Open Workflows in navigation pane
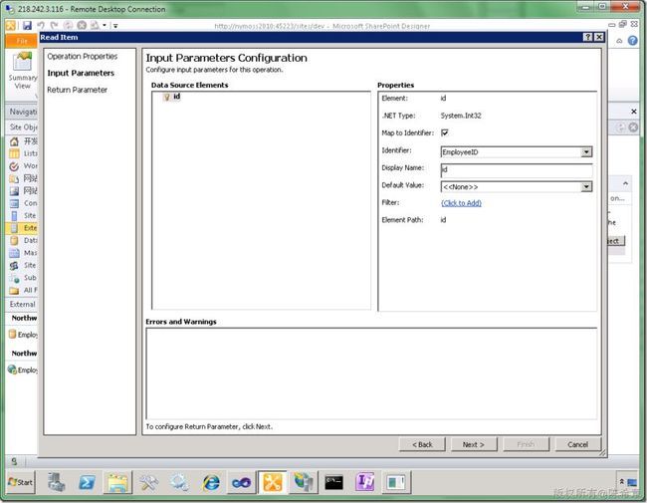Viewport: 647px width, 503px height. click(24, 166)
